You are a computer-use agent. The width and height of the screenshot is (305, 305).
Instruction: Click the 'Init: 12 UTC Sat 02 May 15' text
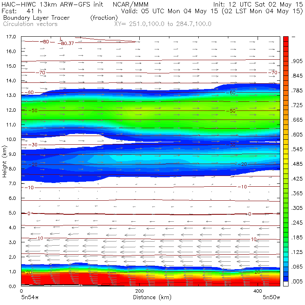pyautogui.click(x=258, y=4)
